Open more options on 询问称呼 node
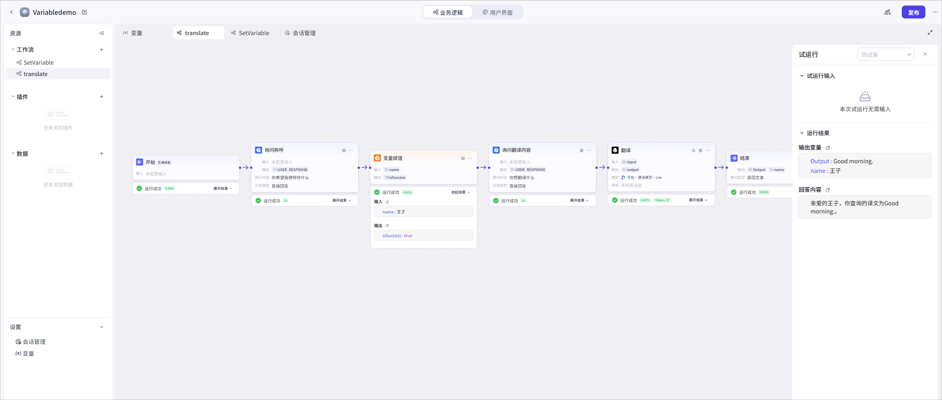Viewport: 942px width, 400px height. [x=351, y=150]
